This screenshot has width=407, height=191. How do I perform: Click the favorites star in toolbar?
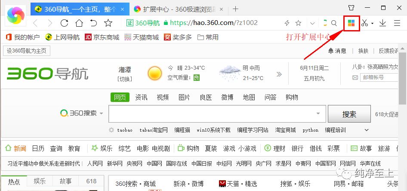(x=108, y=23)
